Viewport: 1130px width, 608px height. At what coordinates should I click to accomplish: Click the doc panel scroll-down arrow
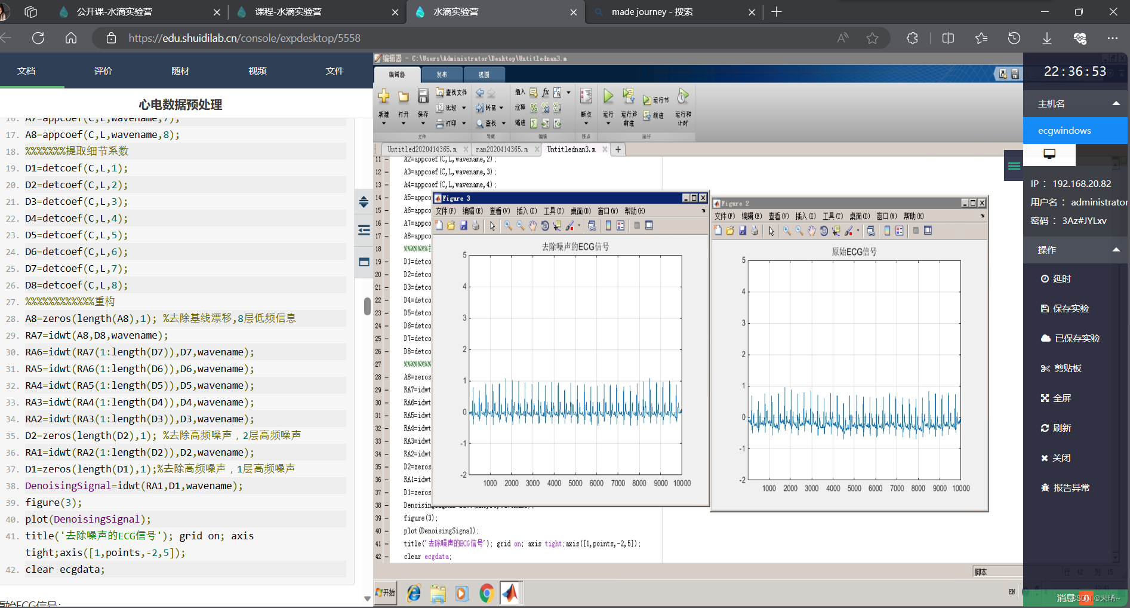[x=367, y=598]
